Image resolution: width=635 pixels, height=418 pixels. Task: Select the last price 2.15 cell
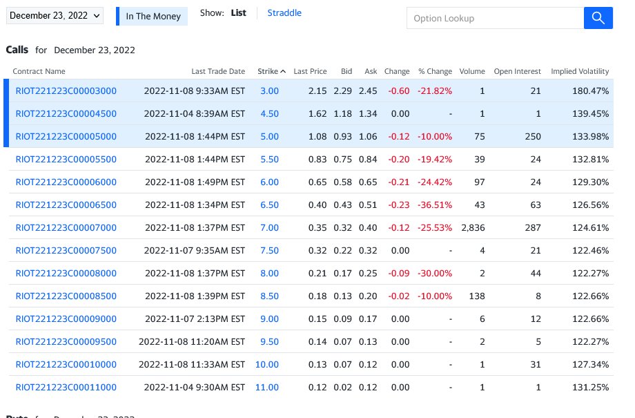pyautogui.click(x=317, y=91)
